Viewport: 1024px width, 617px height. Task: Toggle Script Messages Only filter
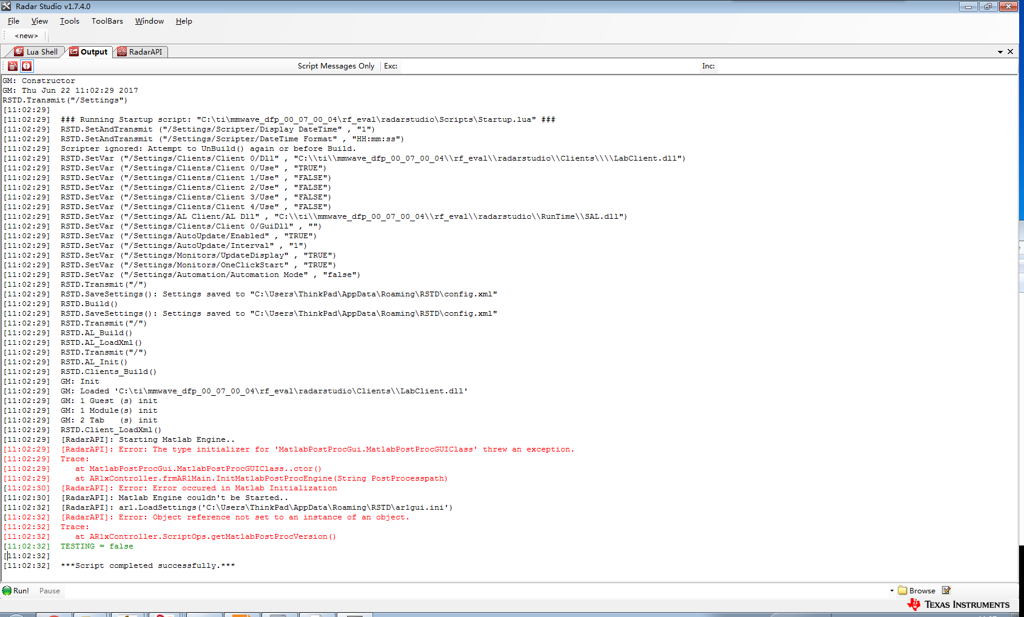pos(336,66)
